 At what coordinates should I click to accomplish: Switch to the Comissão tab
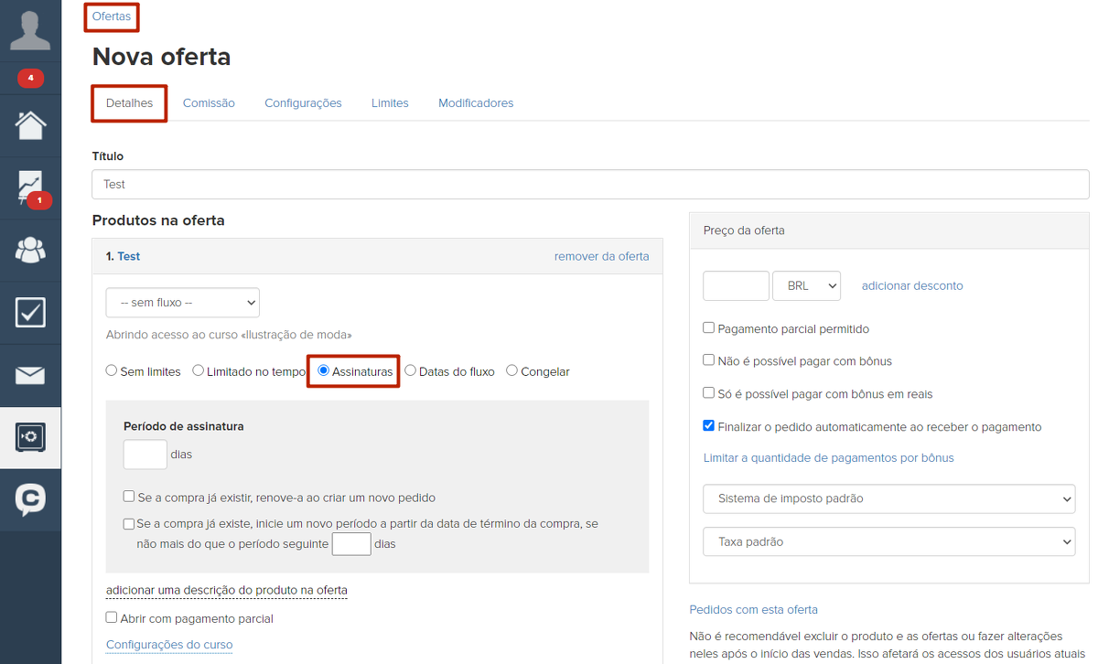(209, 103)
